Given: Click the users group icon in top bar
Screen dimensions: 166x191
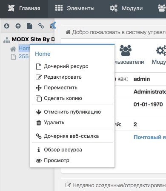Looking at the screenshot, I should [162, 8].
